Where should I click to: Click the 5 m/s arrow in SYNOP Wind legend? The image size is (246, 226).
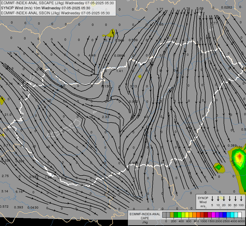(x=212, y=198)
